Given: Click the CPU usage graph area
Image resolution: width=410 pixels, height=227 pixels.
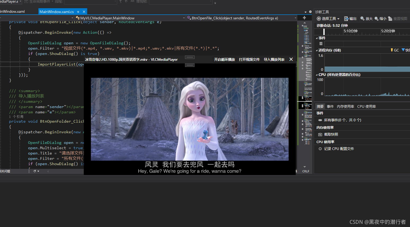Looking at the screenshot, I should pos(367,87).
